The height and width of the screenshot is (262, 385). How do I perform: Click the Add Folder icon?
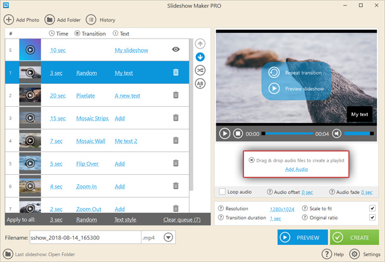coord(49,20)
